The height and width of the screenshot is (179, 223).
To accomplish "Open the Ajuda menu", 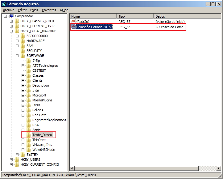I will click(64, 10).
